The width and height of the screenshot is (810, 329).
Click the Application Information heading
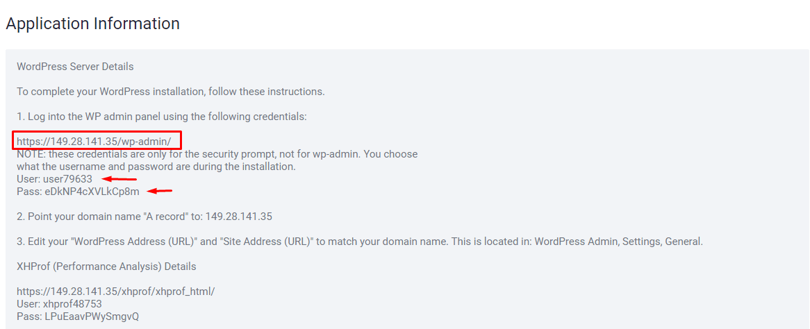click(93, 24)
